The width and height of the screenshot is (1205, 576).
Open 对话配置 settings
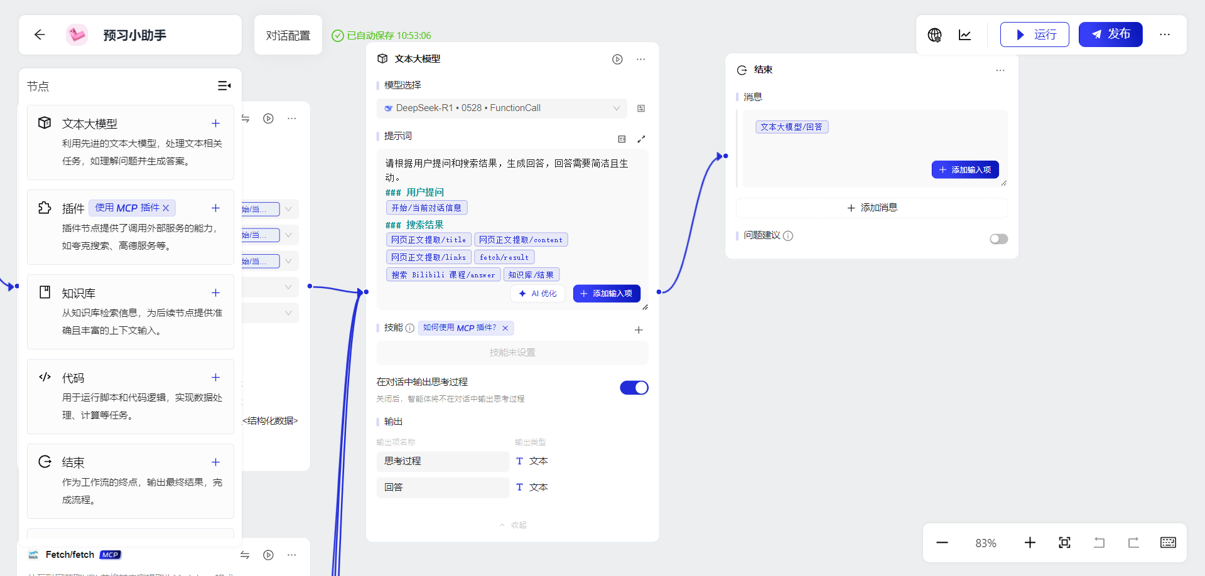click(288, 35)
